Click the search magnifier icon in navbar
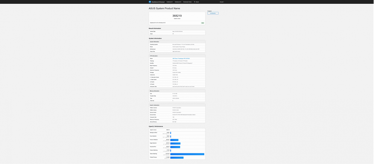The image size is (374, 164). pyautogui.click(x=195, y=2)
